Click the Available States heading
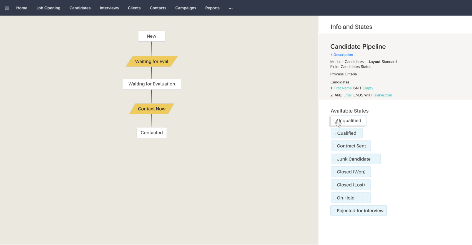This screenshot has height=245, width=472. tap(350, 111)
